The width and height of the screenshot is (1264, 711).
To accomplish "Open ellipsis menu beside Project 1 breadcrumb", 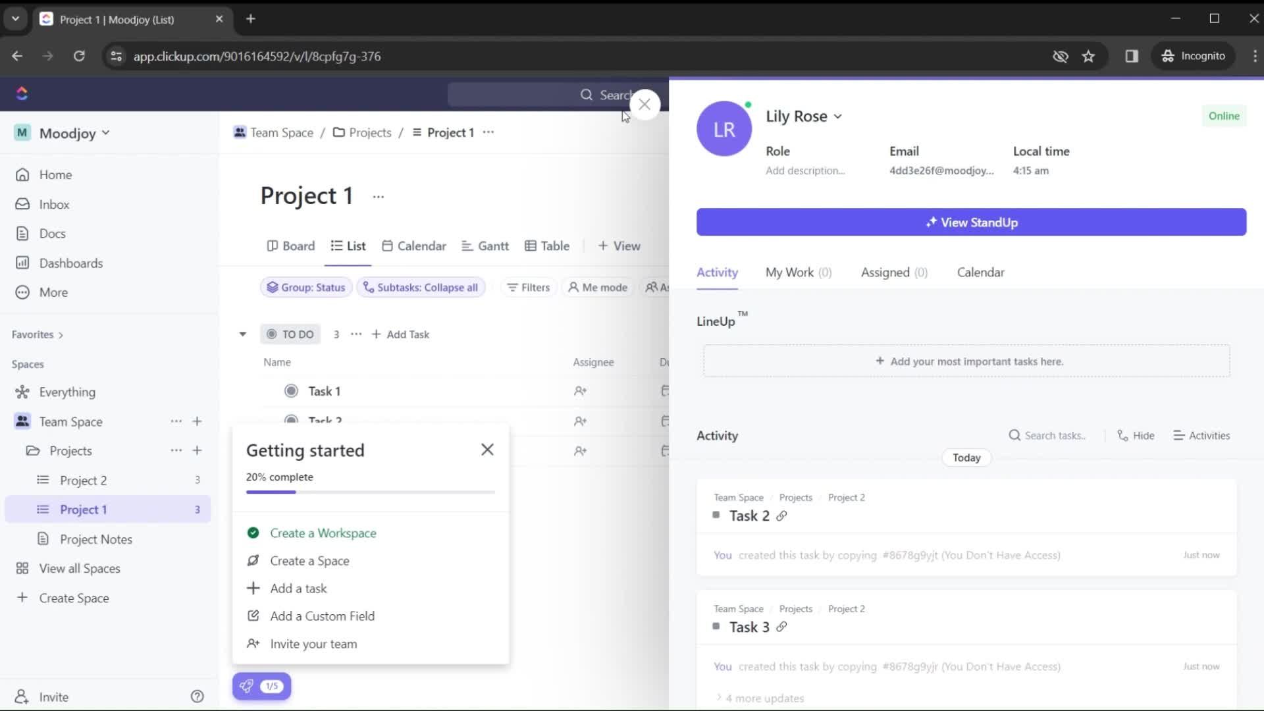I will pyautogui.click(x=488, y=132).
